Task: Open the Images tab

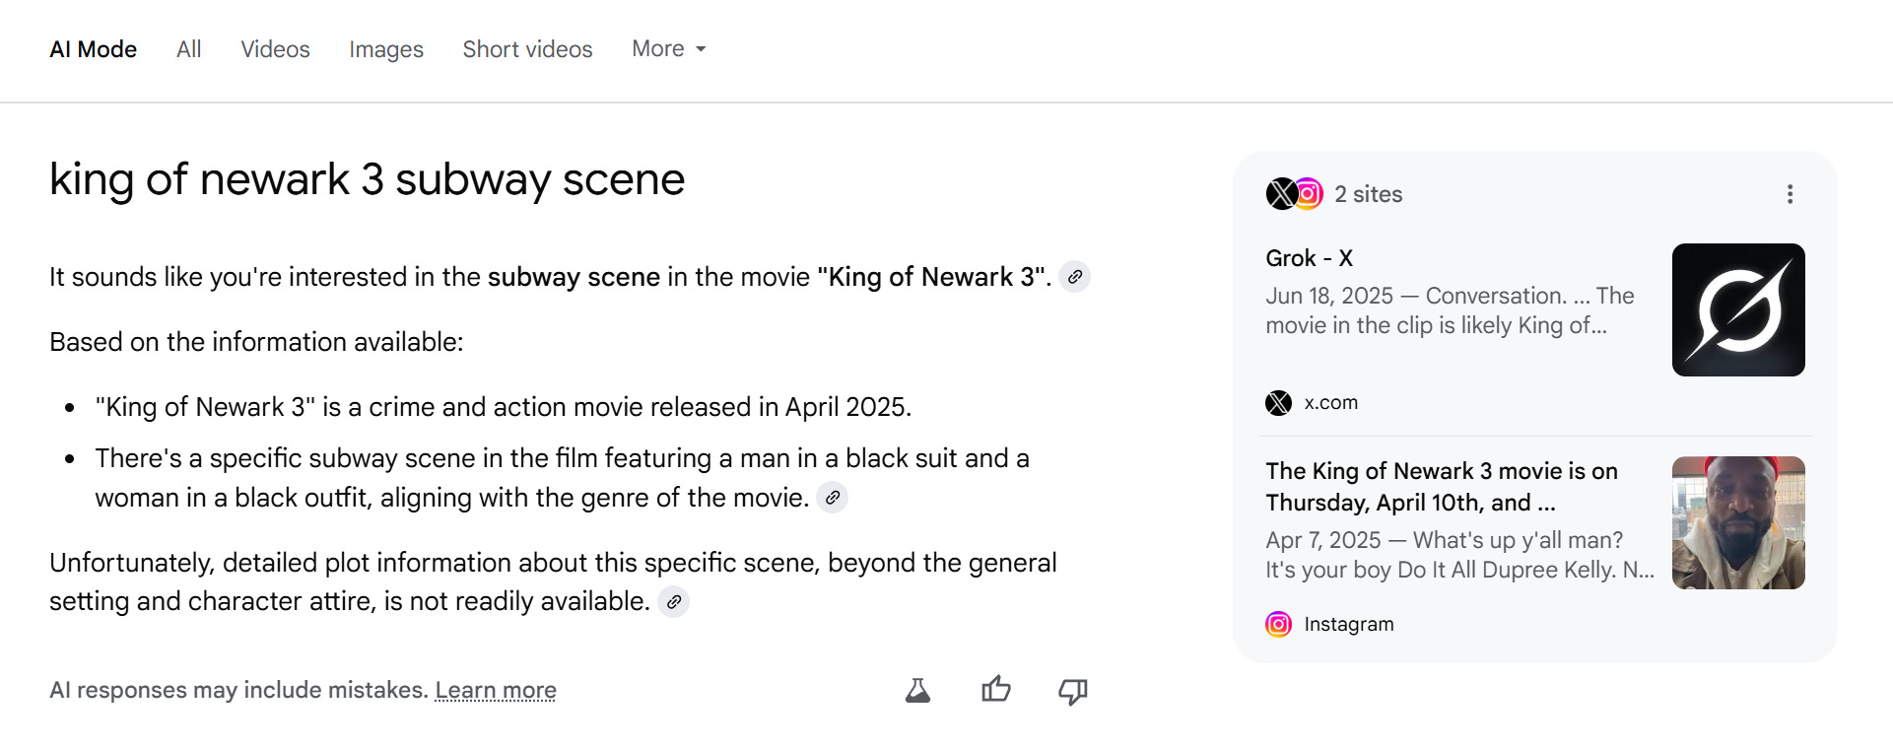Action: [385, 49]
